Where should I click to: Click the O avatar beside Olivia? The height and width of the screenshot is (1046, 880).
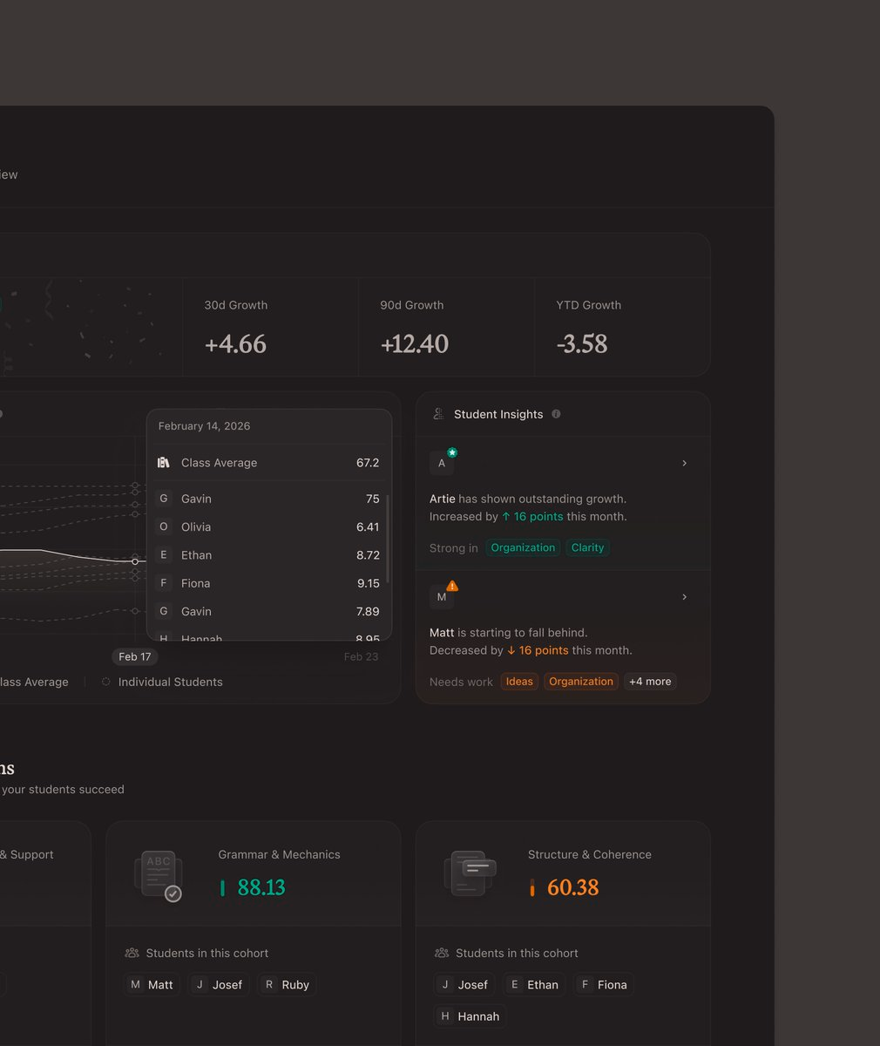pos(163,526)
